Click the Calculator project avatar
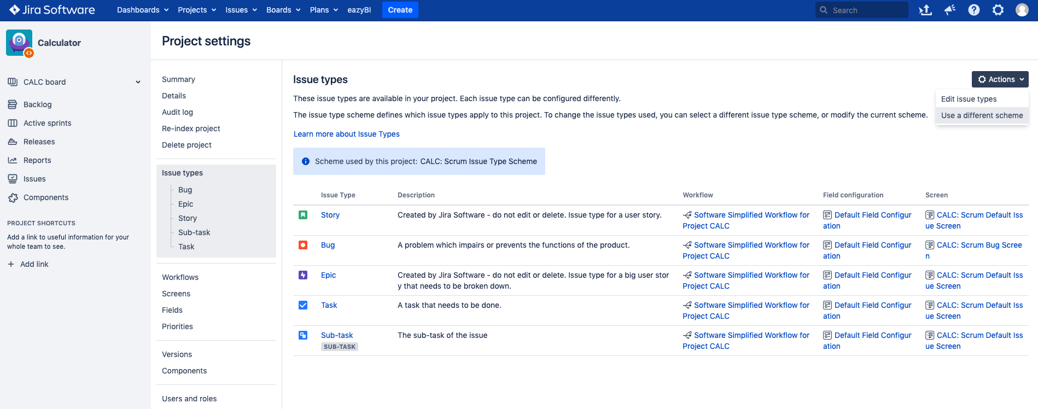 19,43
